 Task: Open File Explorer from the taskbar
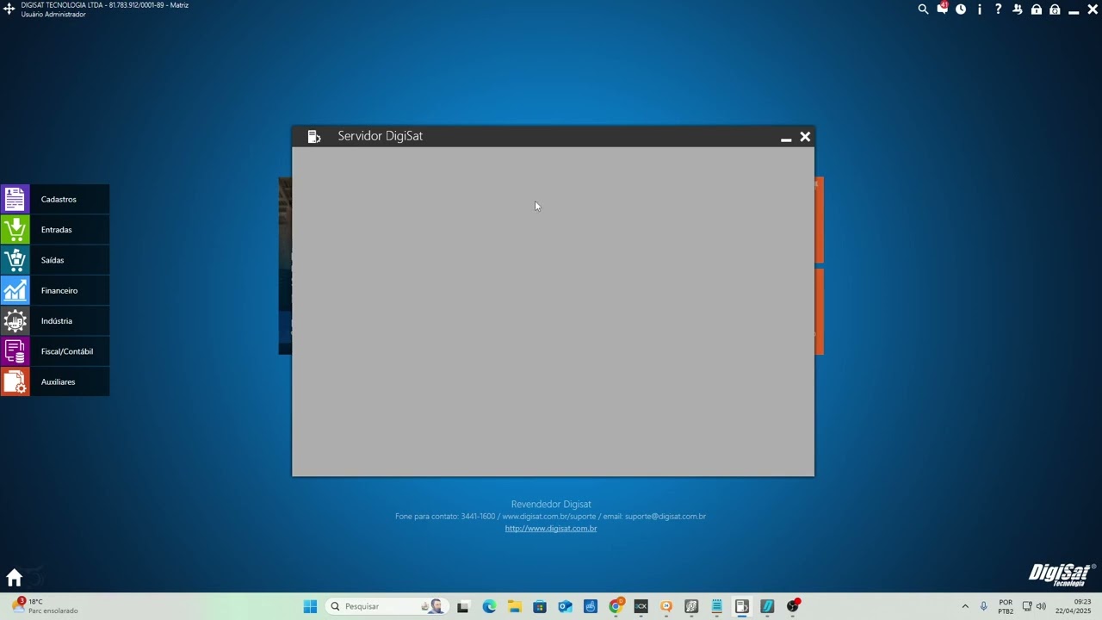point(515,606)
